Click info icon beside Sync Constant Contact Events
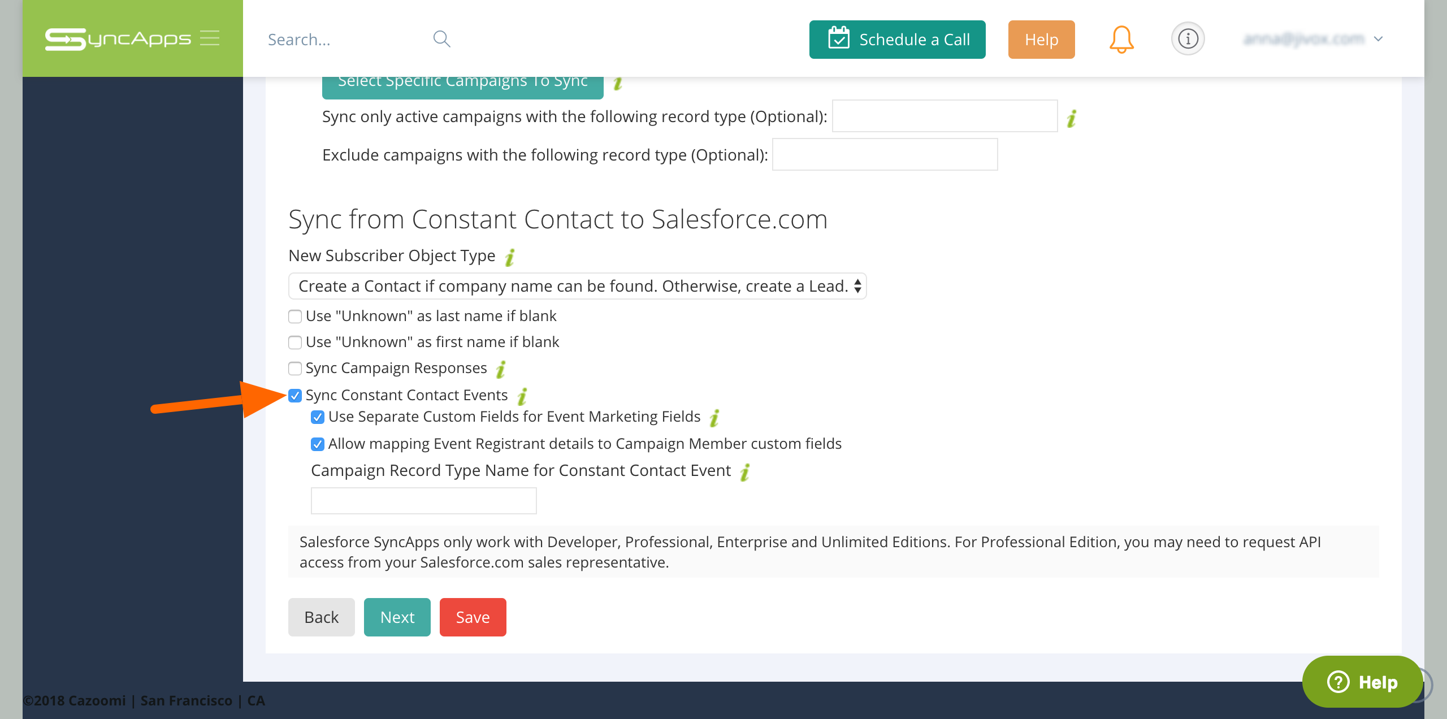This screenshot has width=1447, height=719. 522,396
